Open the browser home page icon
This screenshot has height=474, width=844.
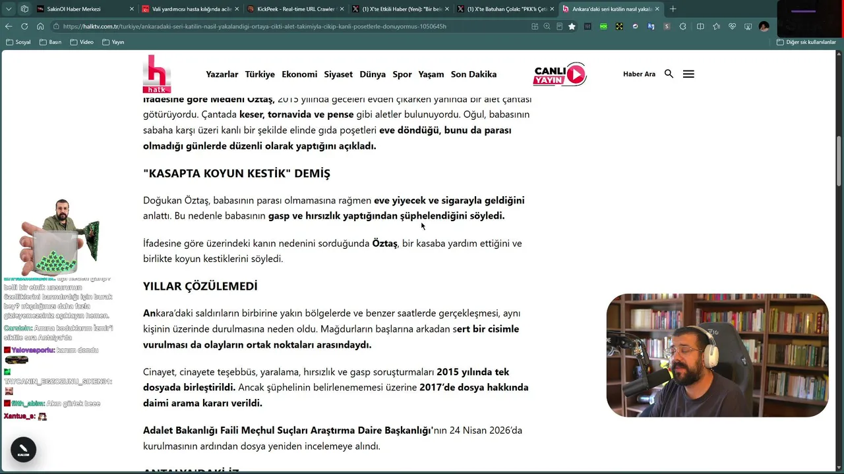[40, 26]
